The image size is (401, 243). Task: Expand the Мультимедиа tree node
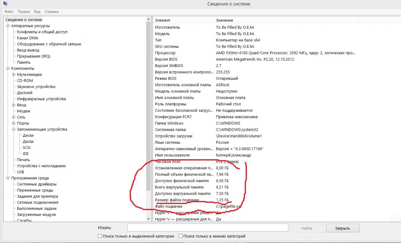coord(14,75)
